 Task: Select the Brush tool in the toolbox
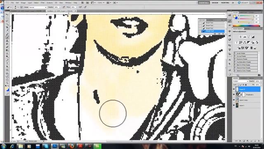pyautogui.click(x=7, y=38)
